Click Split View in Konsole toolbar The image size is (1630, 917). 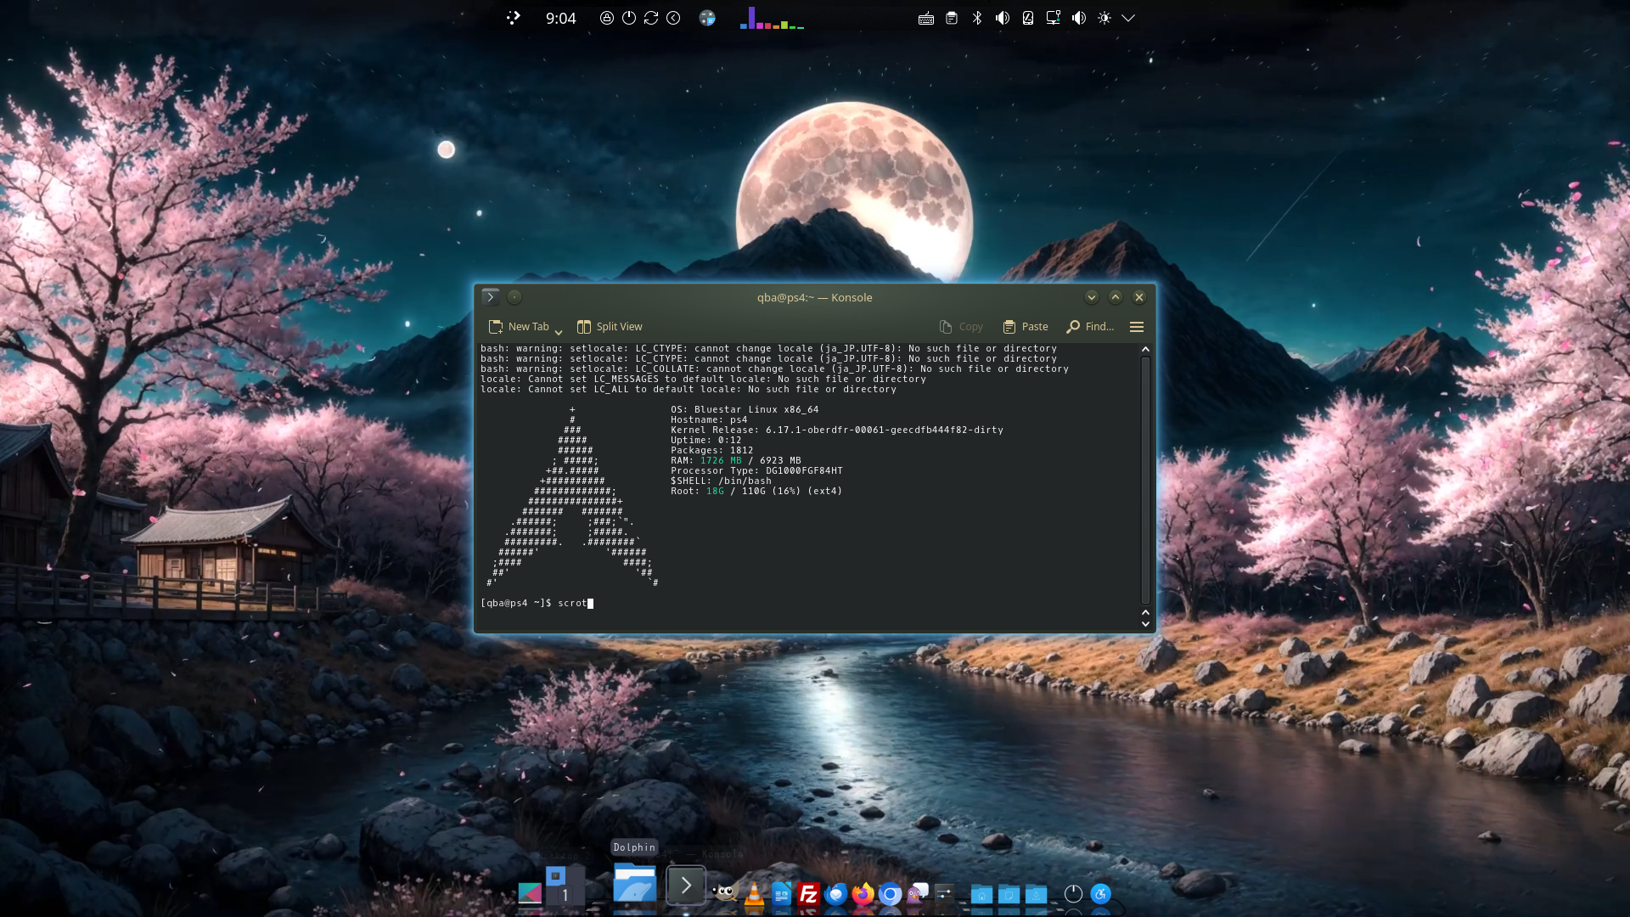610,327
